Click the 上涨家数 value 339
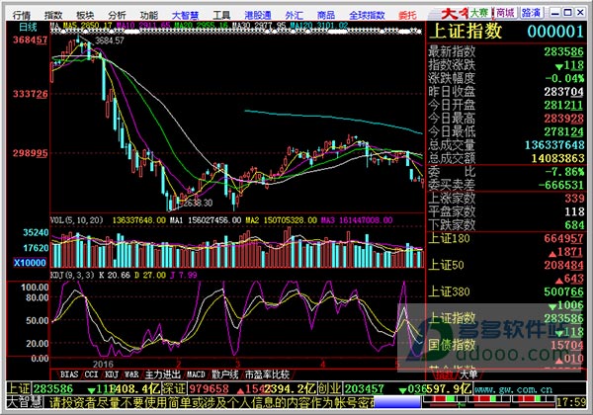This screenshot has height=415, width=593. (574, 199)
